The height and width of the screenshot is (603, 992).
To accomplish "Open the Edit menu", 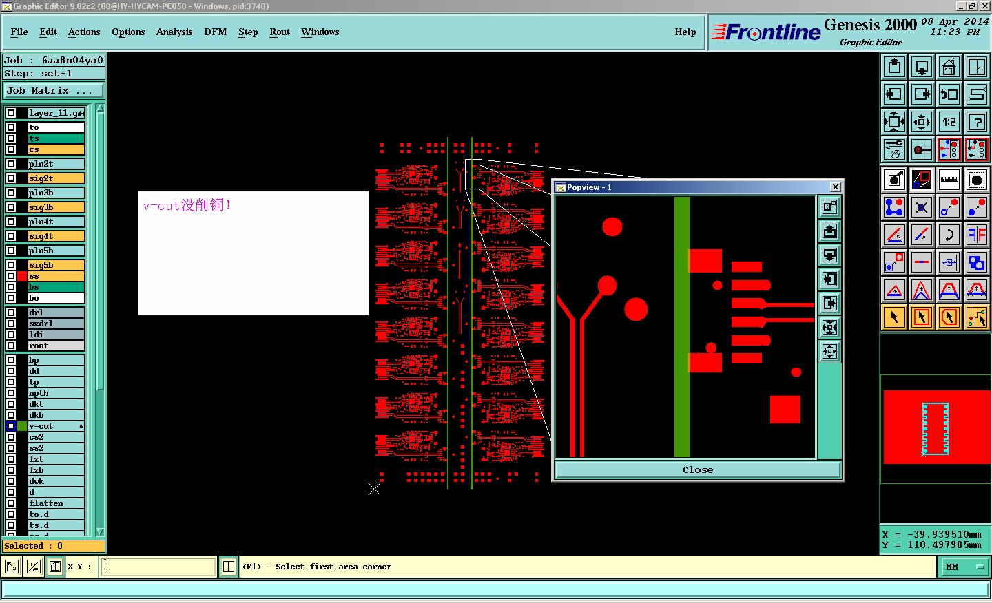I will [x=48, y=32].
